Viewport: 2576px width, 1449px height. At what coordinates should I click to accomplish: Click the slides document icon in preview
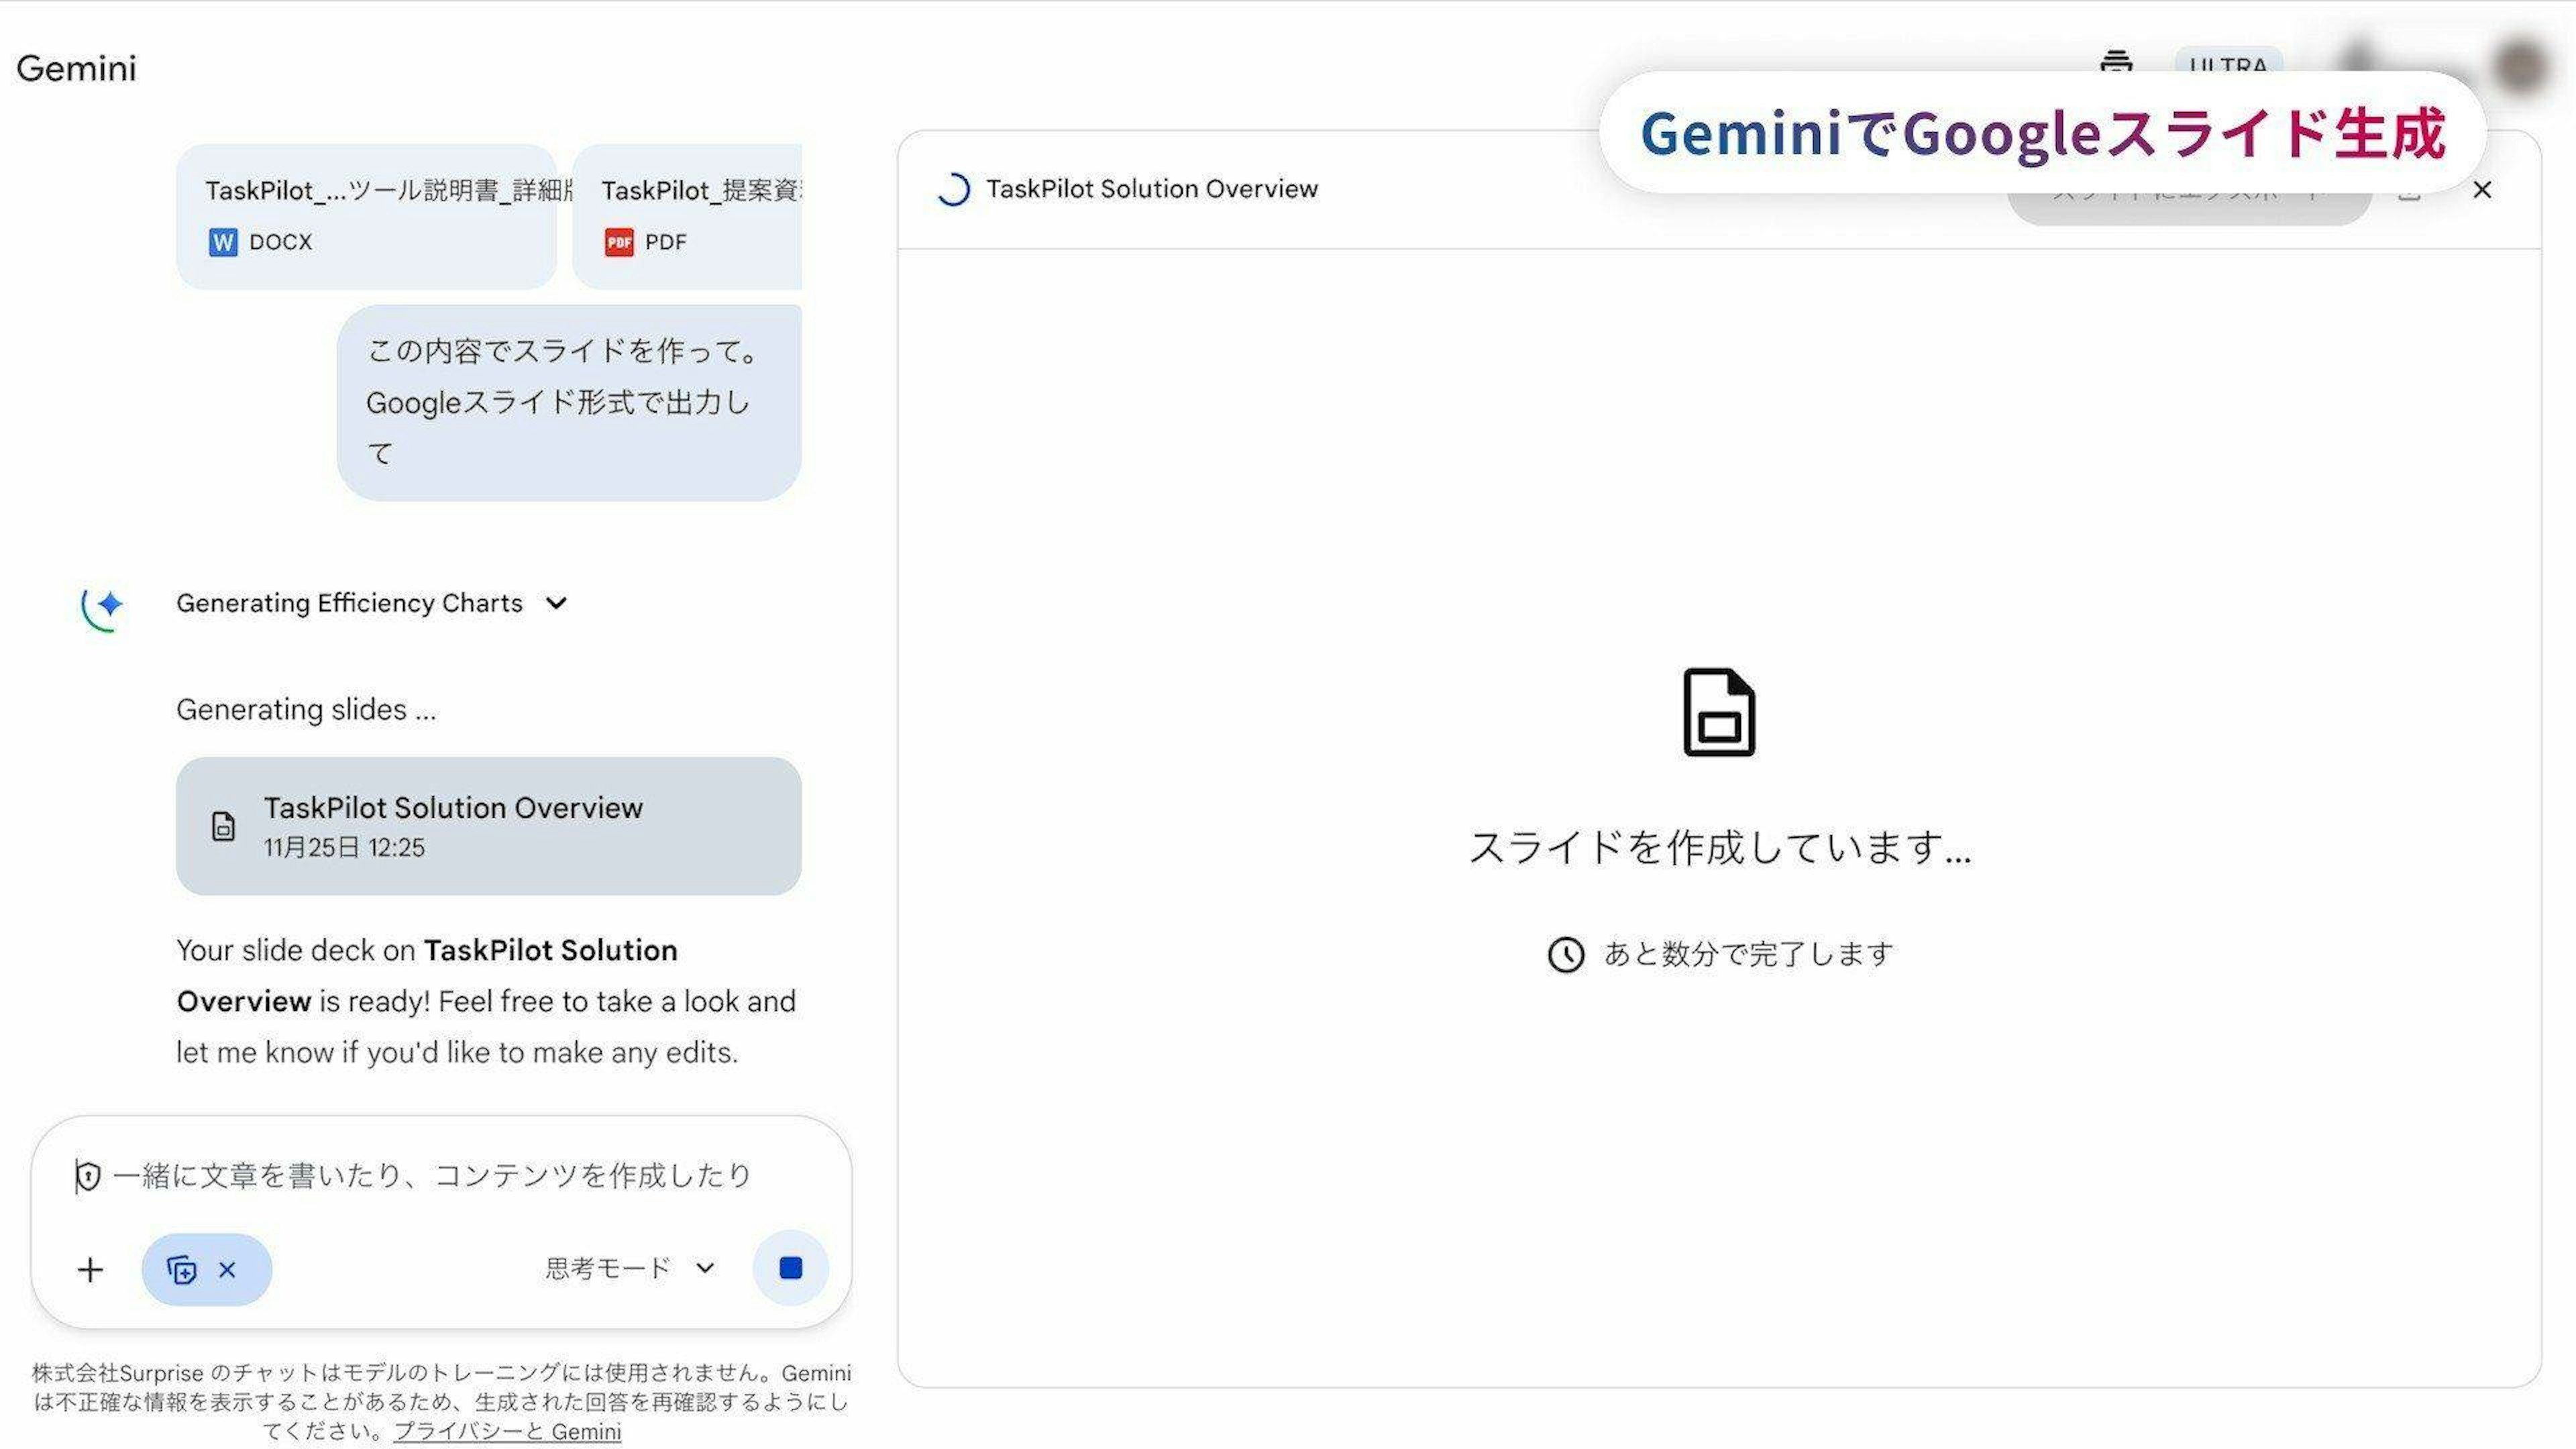(1719, 712)
